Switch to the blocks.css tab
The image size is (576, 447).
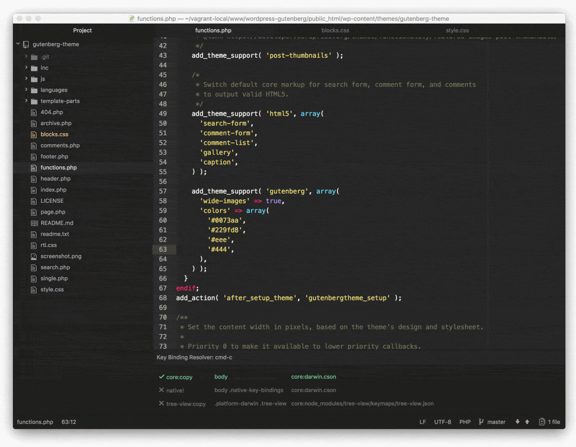(x=335, y=30)
